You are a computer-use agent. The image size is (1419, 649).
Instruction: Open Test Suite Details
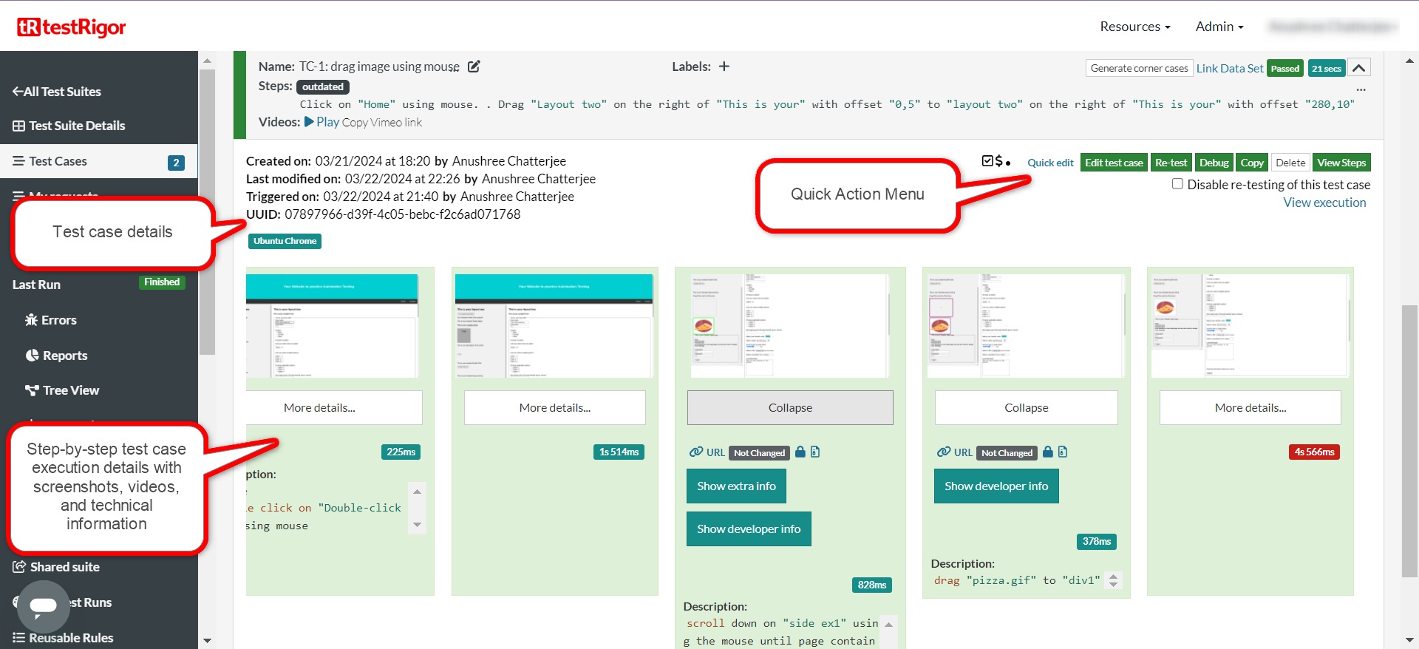coord(76,126)
